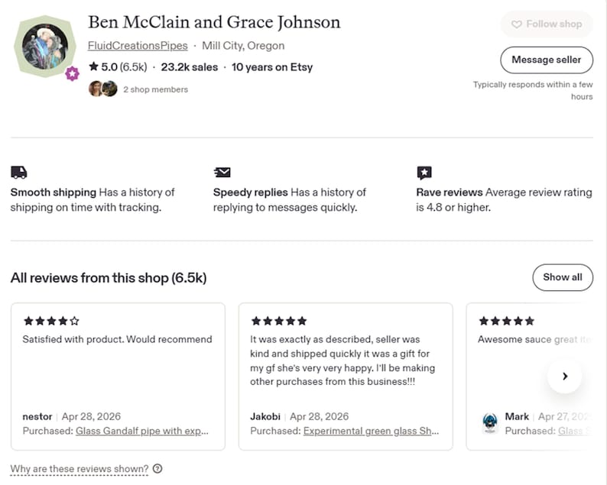Click the Rave reviews star icon
Viewport: 607px width, 485px height.
424,173
